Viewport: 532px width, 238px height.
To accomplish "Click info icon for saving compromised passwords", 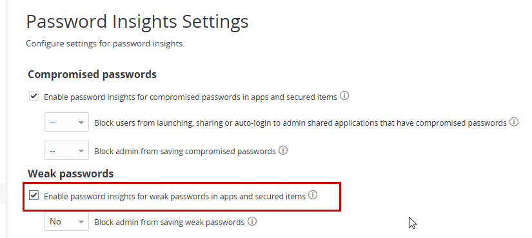I will pos(283,150).
